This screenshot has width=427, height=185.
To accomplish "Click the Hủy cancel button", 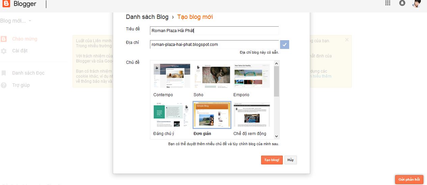I will 291,160.
